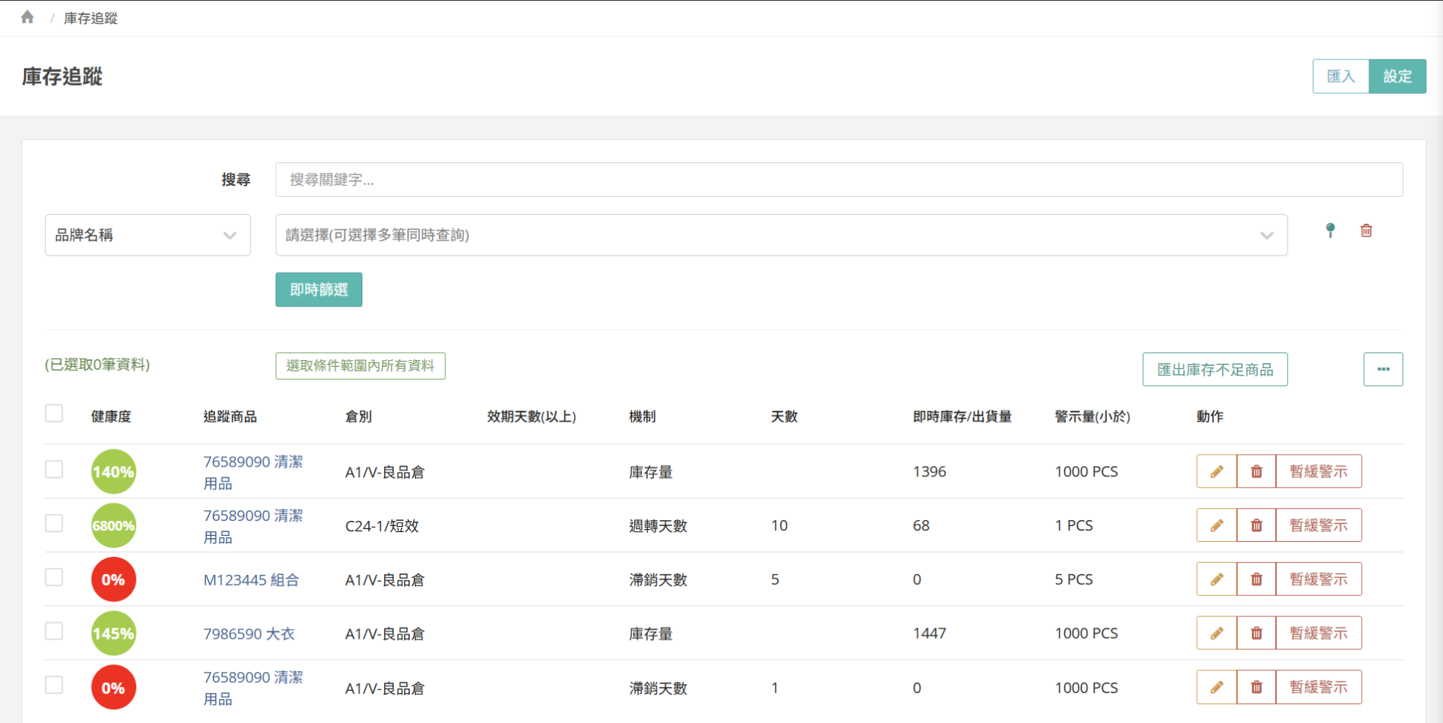Expand the 請選擇 multi-select dropdown
The width and height of the screenshot is (1443, 723).
tap(781, 235)
